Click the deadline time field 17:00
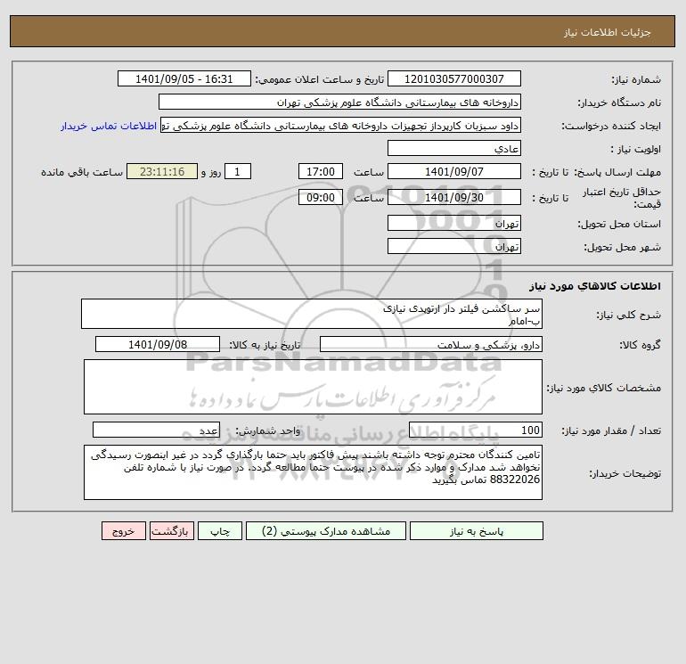The width and height of the screenshot is (686, 664). 321,172
